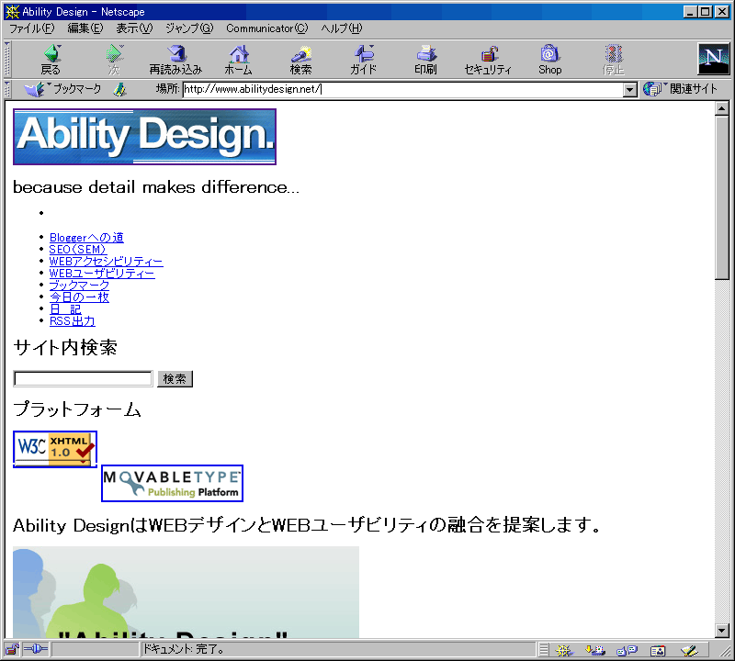Click the サイト内検索 heading
Viewport: 735px width, 661px height.
click(x=65, y=348)
